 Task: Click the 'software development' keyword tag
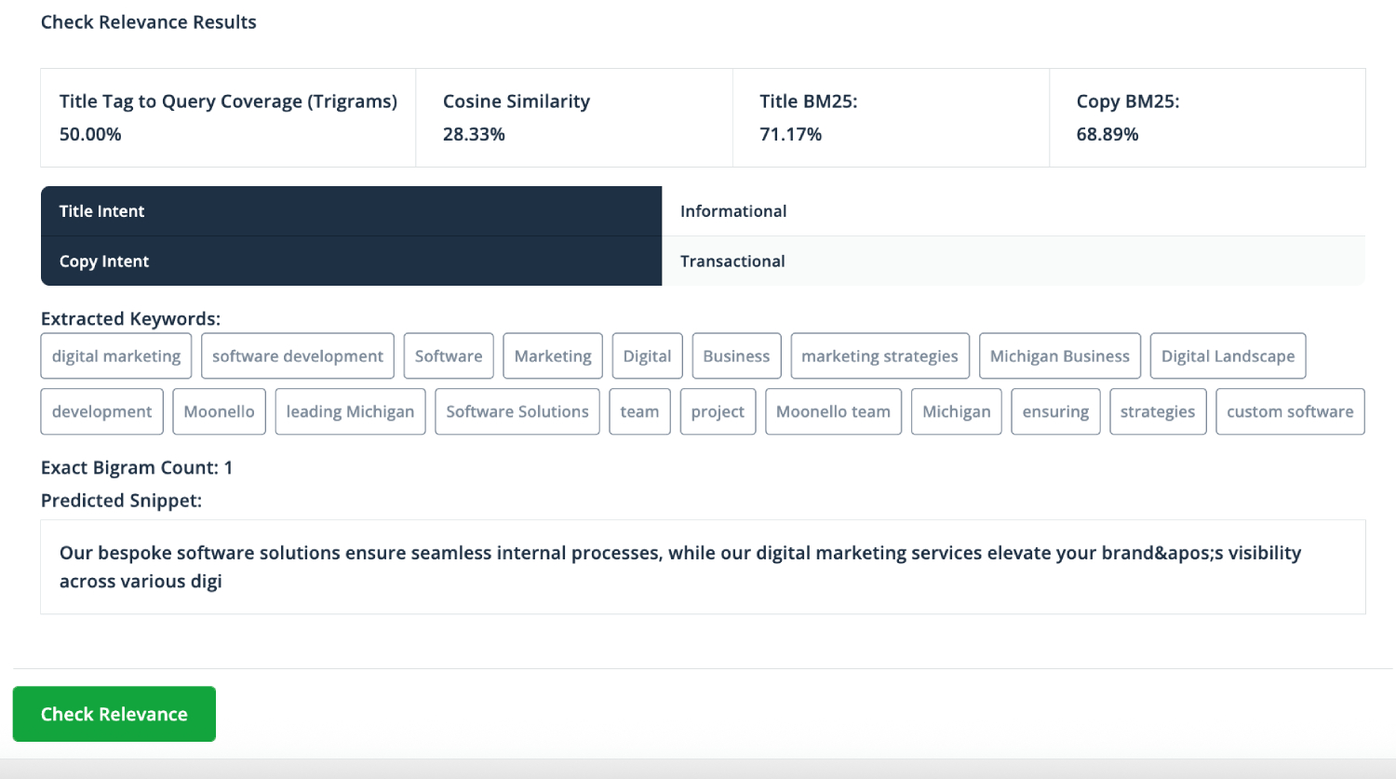pyautogui.click(x=297, y=356)
